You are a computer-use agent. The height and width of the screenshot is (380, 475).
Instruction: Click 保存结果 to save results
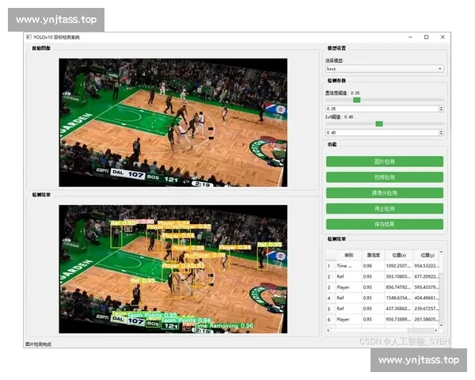point(384,224)
